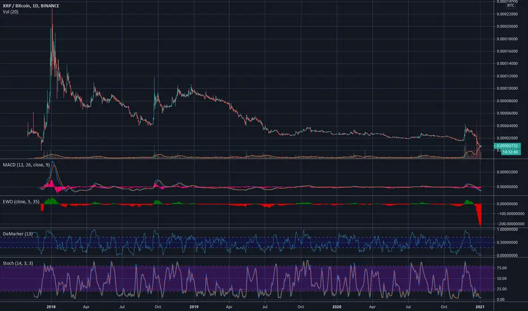Click the 1.00000000 value on DeMarker axis

coord(507,230)
